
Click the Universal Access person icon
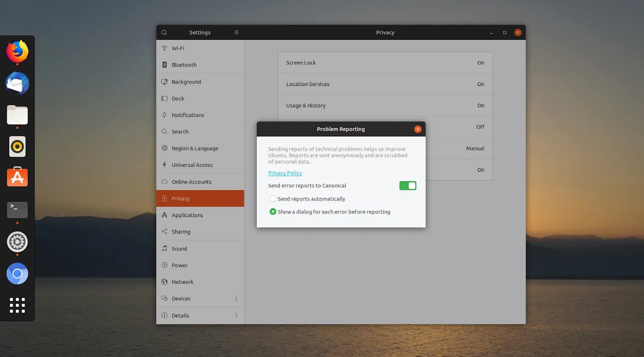click(x=164, y=165)
